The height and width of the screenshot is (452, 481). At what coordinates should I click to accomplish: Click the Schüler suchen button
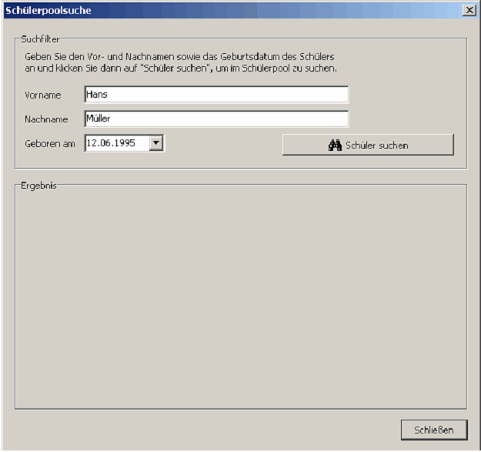pos(368,145)
